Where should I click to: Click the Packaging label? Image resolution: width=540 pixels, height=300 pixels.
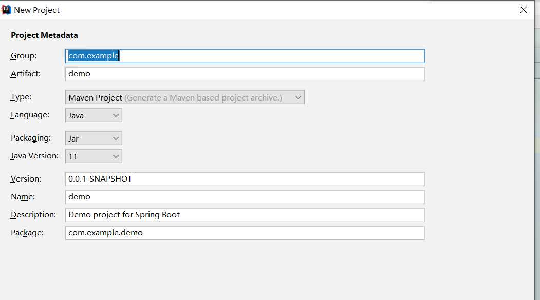(31, 138)
